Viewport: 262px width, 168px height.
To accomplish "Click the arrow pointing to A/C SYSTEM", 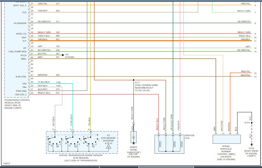I will click(x=62, y=54).
